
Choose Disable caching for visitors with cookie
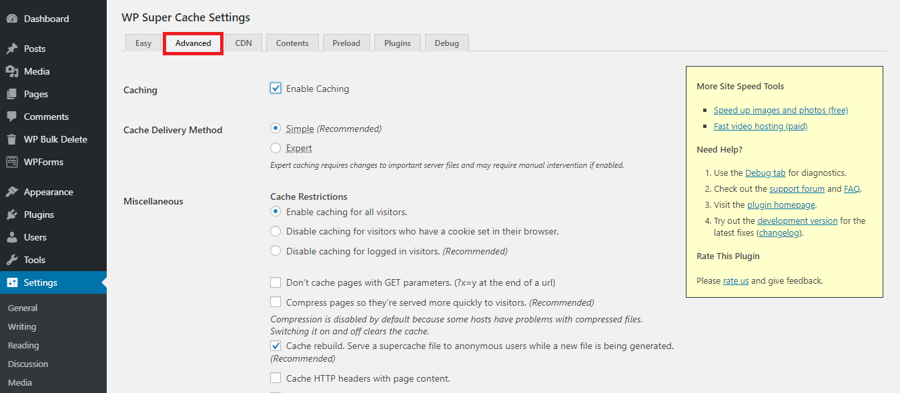click(276, 231)
